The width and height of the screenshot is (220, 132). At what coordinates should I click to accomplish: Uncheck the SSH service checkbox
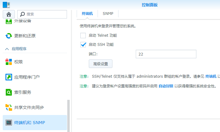tap(83, 45)
